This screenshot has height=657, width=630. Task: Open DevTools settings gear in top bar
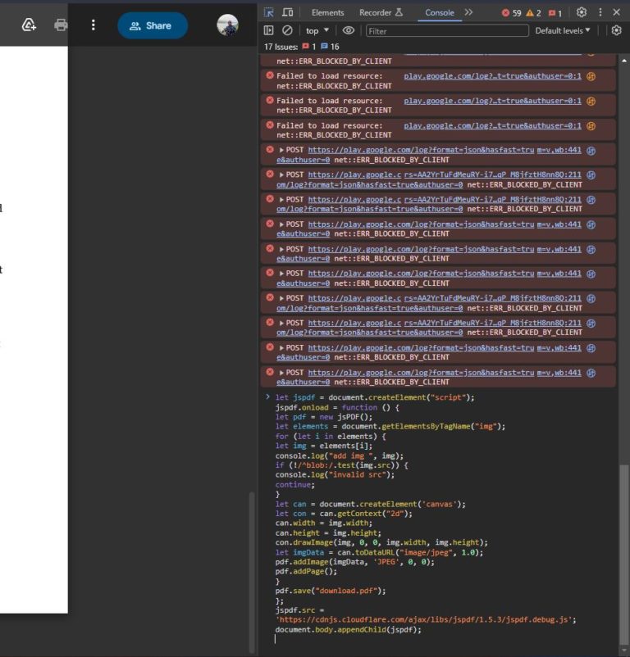tap(582, 12)
